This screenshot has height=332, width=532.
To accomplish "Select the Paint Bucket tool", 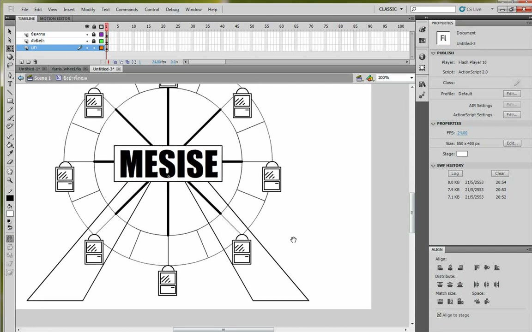I will point(10,145).
